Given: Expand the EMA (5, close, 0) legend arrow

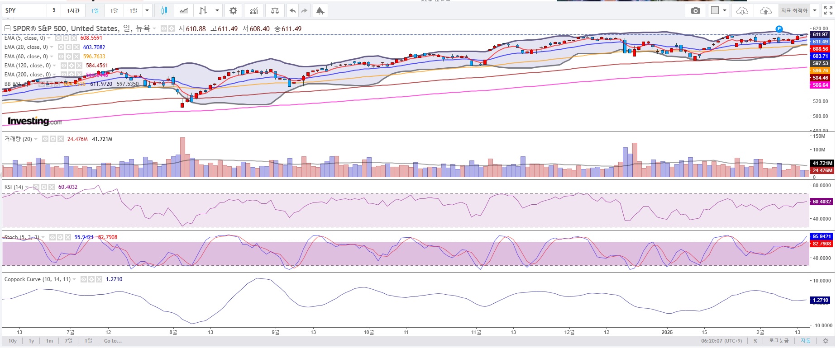Looking at the screenshot, I should [49, 38].
